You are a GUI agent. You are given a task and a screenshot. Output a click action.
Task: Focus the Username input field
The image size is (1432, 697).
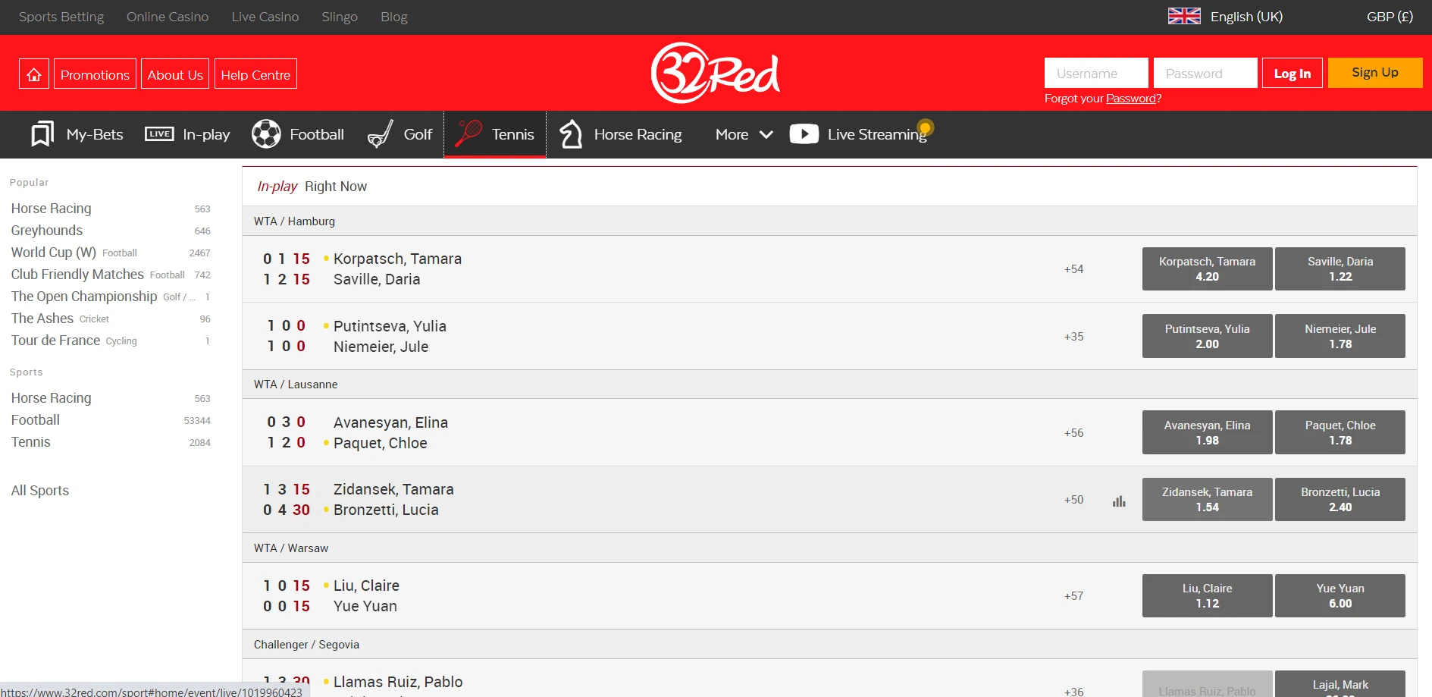pyautogui.click(x=1096, y=73)
